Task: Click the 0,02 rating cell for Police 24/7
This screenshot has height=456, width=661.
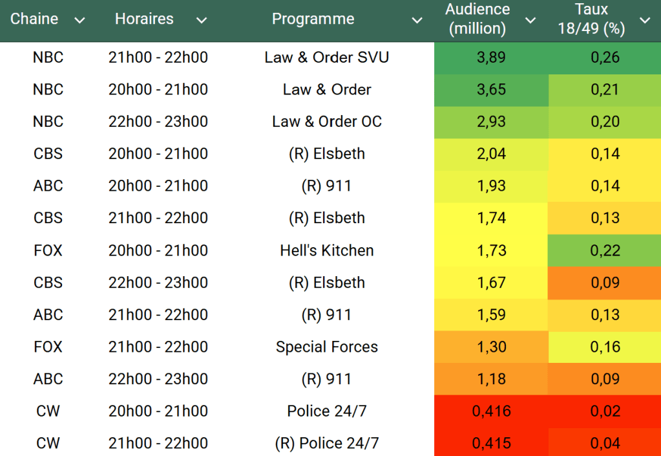Action: pos(605,411)
